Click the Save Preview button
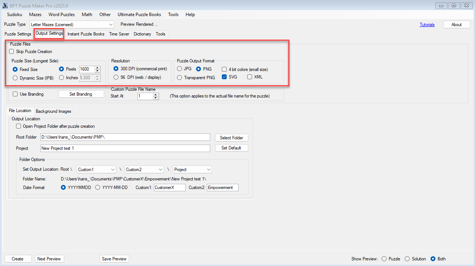The height and width of the screenshot is (266, 475). coord(114,259)
